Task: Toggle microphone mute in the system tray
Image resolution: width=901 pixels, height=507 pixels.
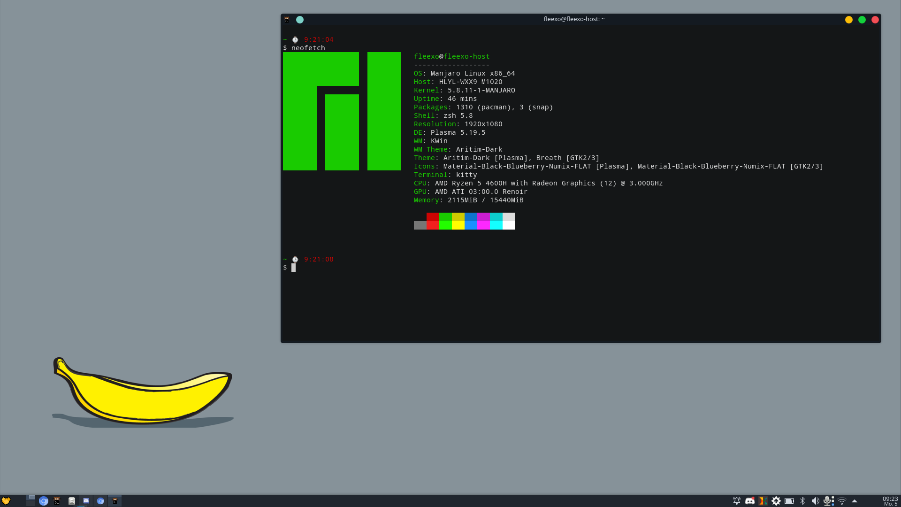Action: 829,500
